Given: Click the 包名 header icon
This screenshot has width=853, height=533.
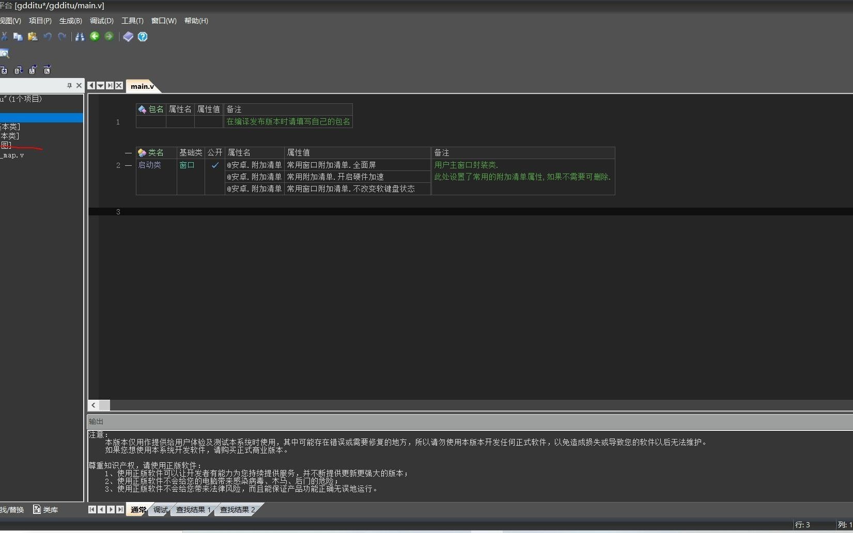Looking at the screenshot, I should coord(142,109).
